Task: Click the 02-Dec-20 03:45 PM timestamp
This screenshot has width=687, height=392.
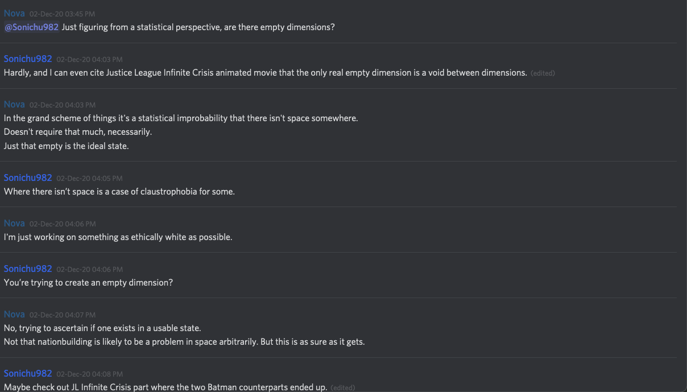Action: pos(62,14)
